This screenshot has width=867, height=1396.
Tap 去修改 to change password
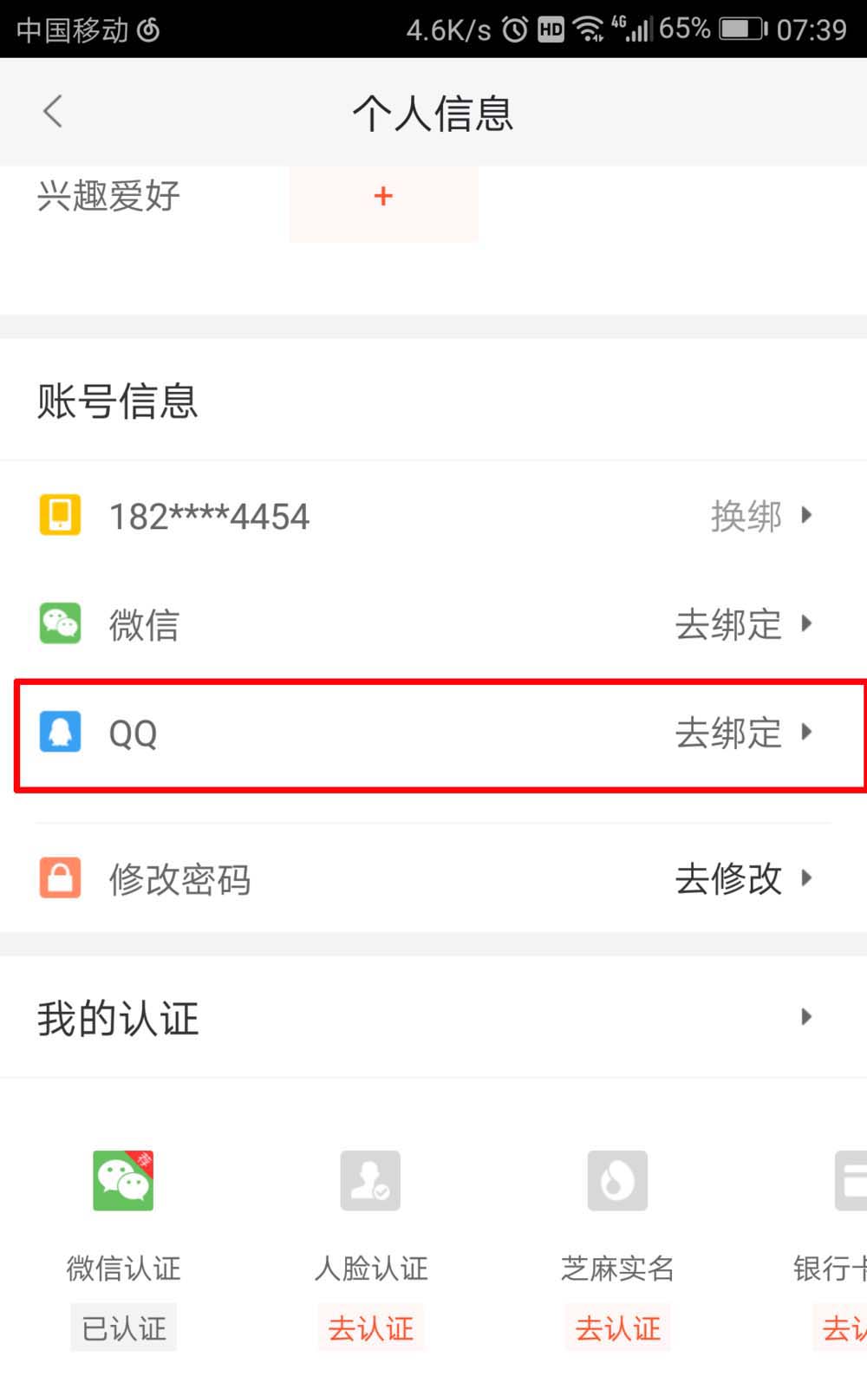pos(728,878)
